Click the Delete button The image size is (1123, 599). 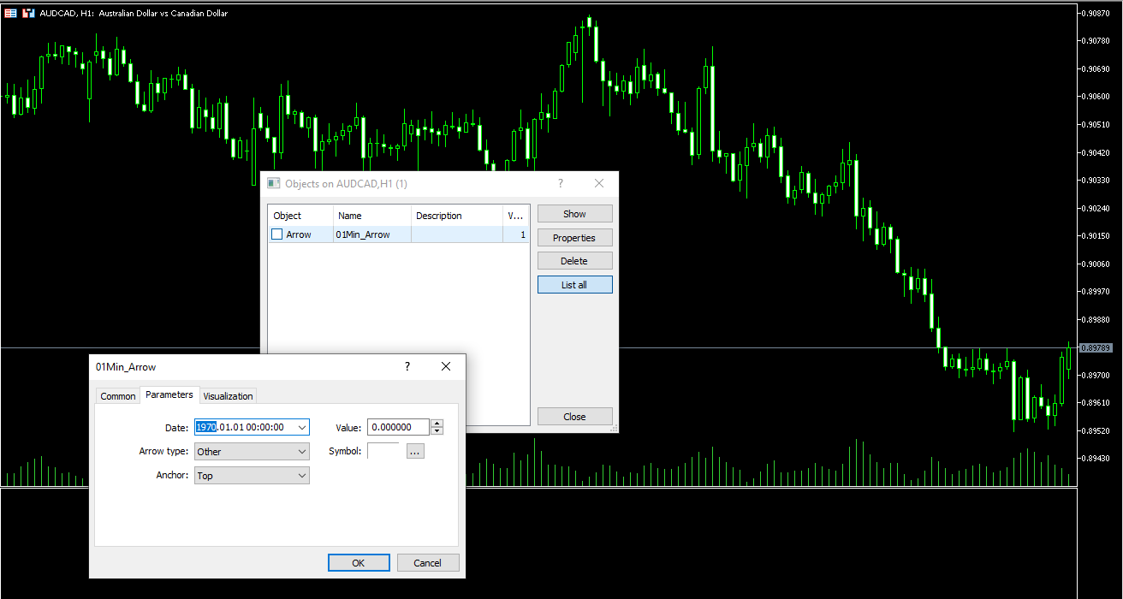[x=574, y=261]
